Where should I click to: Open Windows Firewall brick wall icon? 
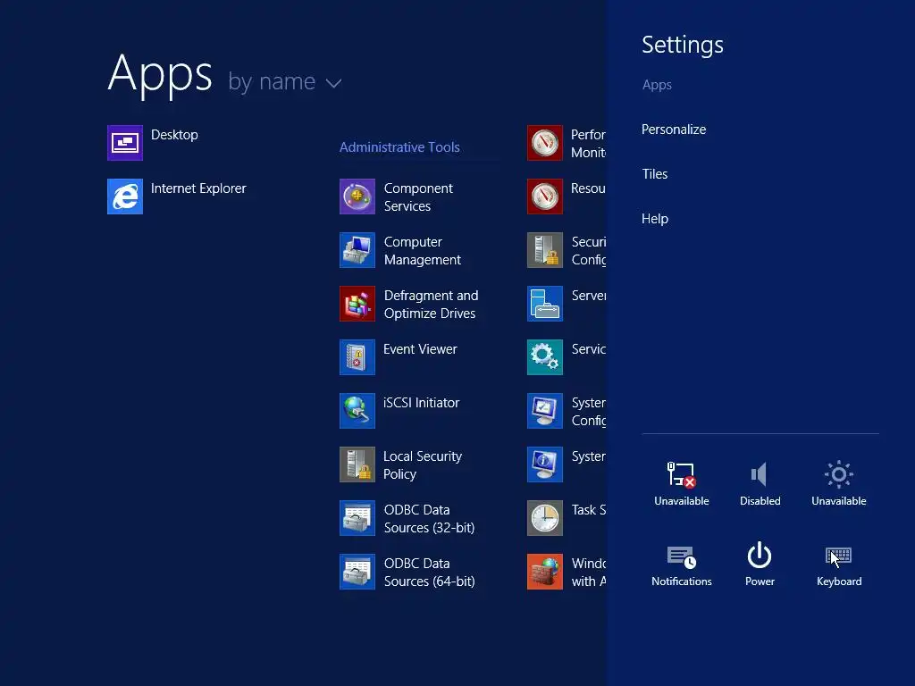click(x=545, y=572)
